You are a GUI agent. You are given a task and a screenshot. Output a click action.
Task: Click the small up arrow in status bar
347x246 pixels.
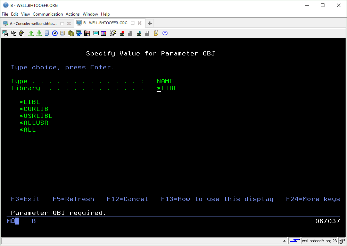point(284,241)
